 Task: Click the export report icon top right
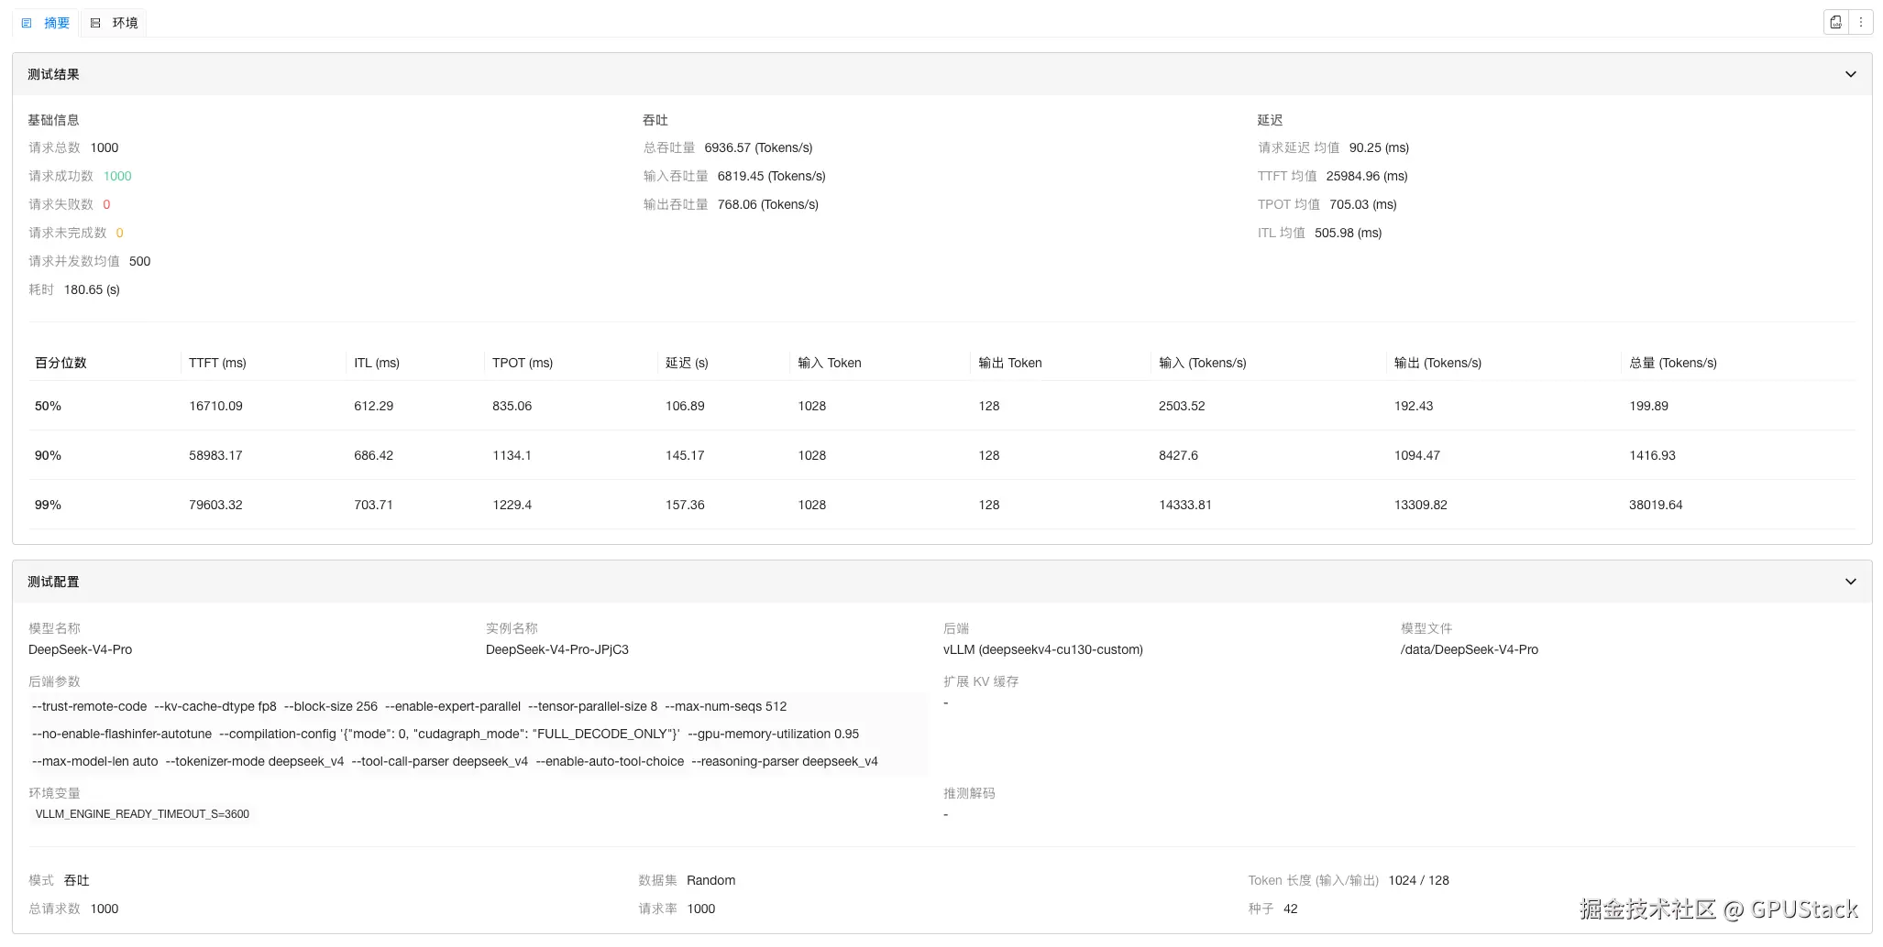point(1836,23)
